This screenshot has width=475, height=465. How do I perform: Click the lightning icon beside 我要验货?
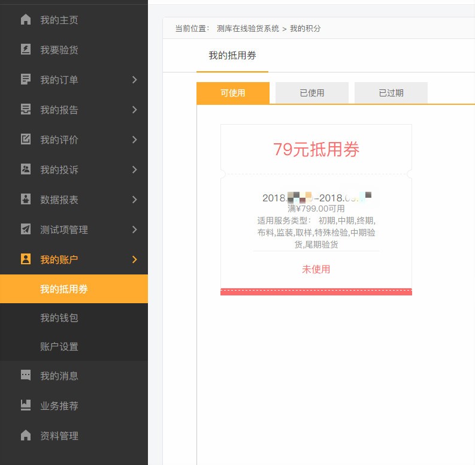pos(26,50)
